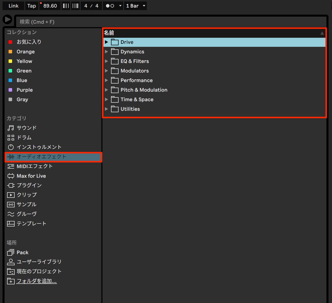Screen dimensions: 332x303
Task: Click the Dynamics folder icon
Action: pos(115,52)
